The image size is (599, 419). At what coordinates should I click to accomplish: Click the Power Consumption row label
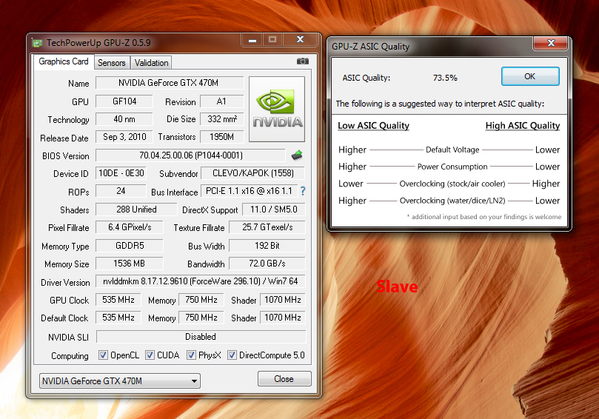[452, 167]
